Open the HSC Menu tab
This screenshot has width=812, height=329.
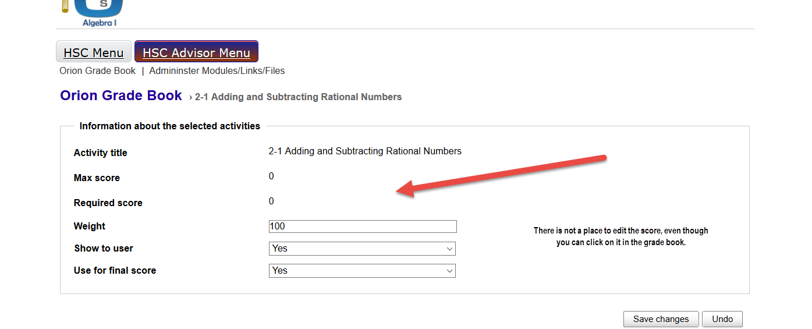tap(94, 52)
